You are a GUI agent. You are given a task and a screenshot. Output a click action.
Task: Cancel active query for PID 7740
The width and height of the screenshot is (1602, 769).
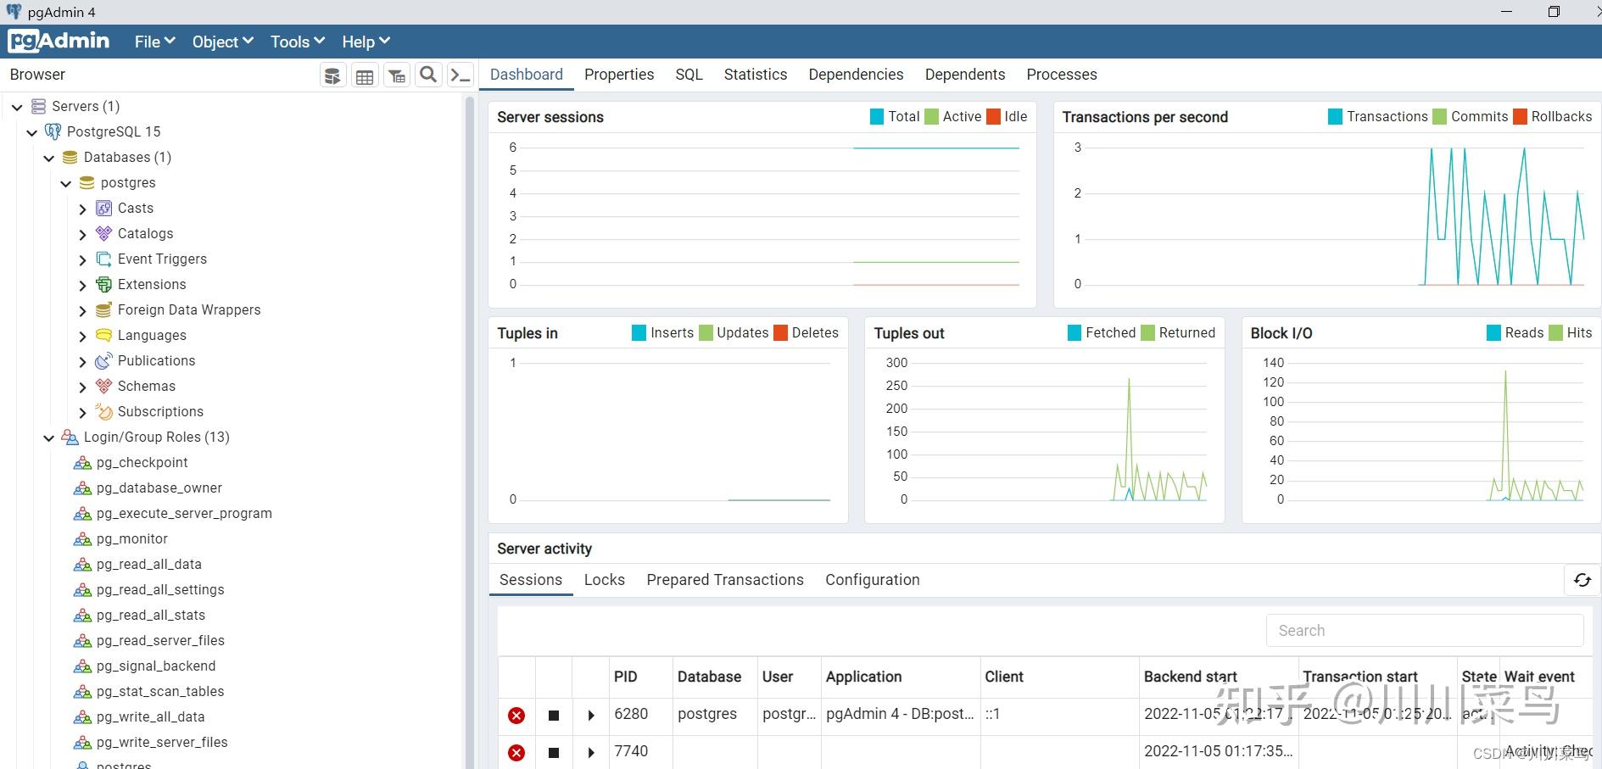554,753
